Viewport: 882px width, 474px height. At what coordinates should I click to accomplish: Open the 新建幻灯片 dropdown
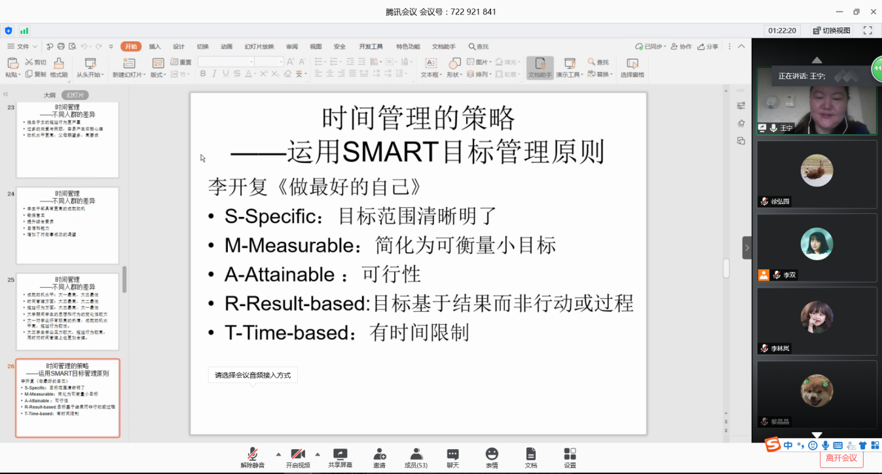pyautogui.click(x=127, y=75)
